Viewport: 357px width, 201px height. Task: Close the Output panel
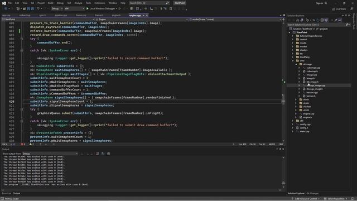pyautogui.click(x=283, y=149)
